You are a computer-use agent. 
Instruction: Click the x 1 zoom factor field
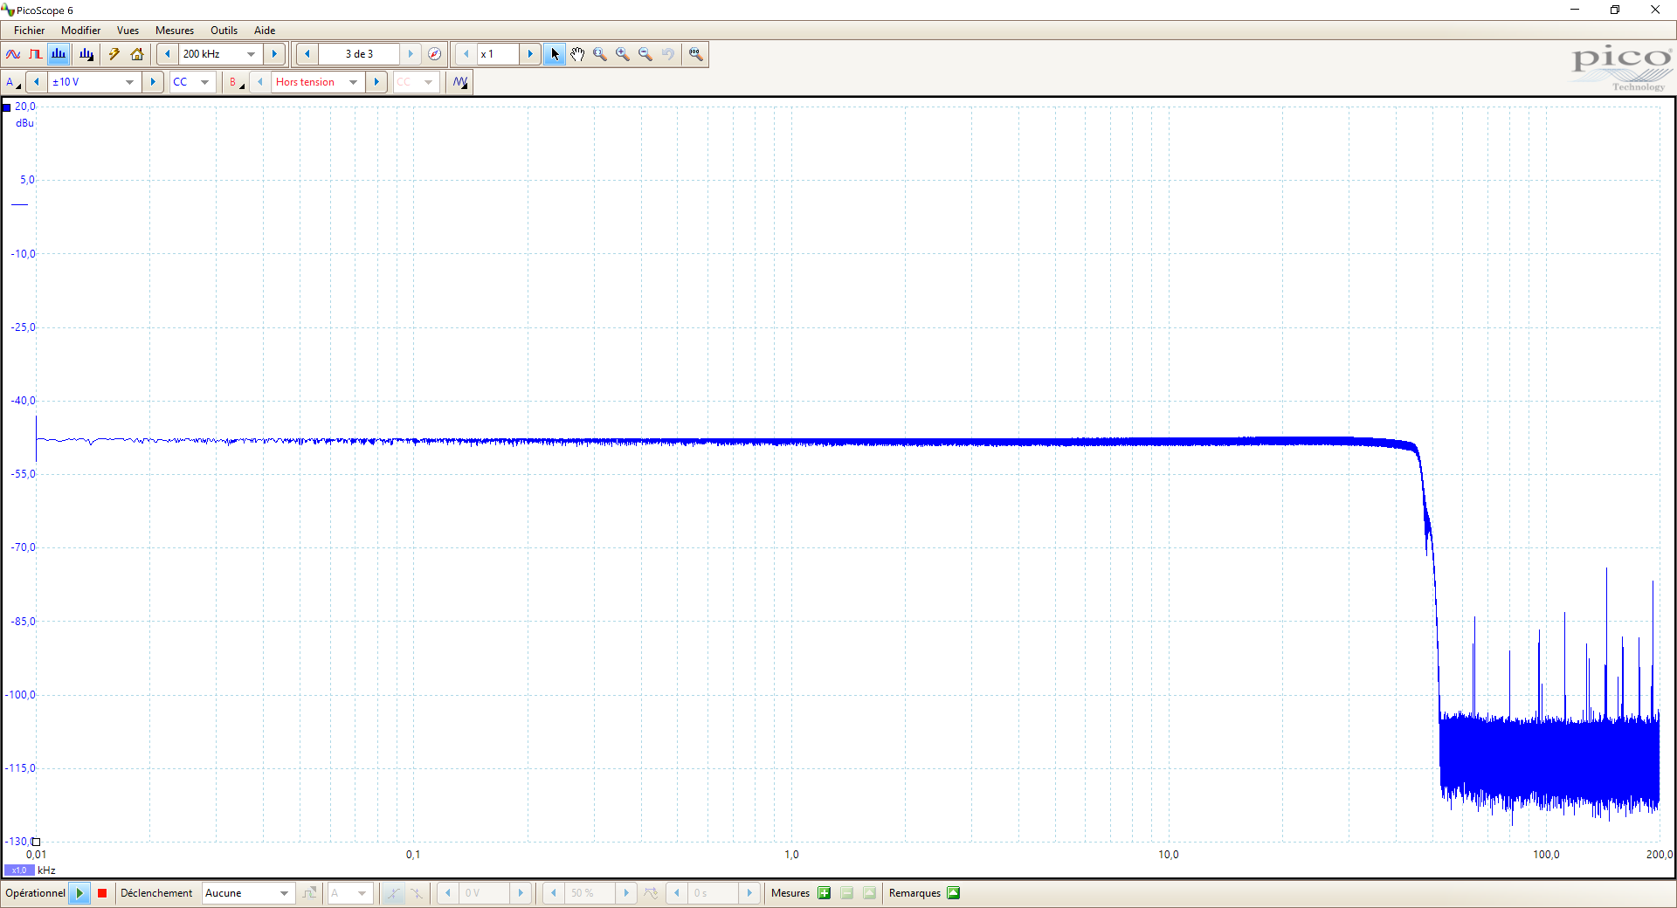498,54
